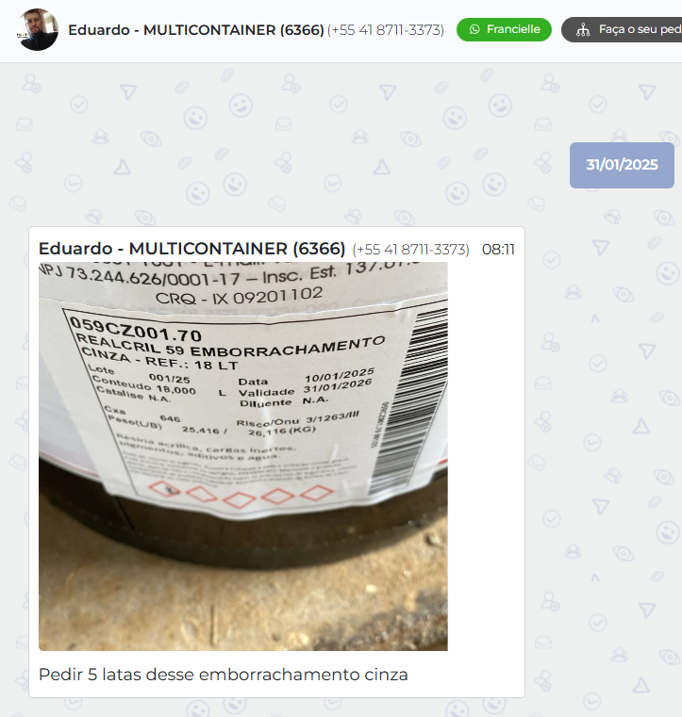The width and height of the screenshot is (682, 717).
Task: Click the header phone number +55 41 8711-3373
Action: point(386,30)
